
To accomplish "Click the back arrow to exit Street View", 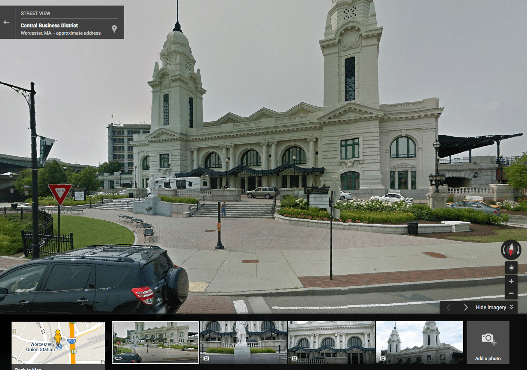I will (7, 22).
